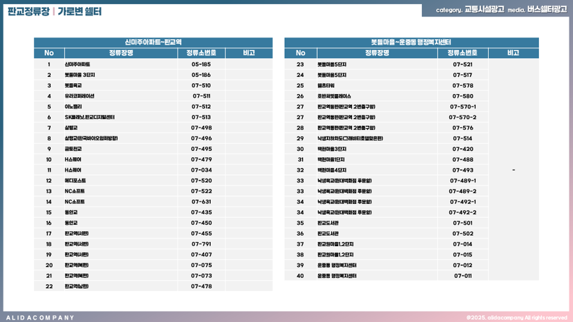573x322 pixels.
Task: Click the ALIDACOMPANY footer logo text
Action: [x=40, y=318]
